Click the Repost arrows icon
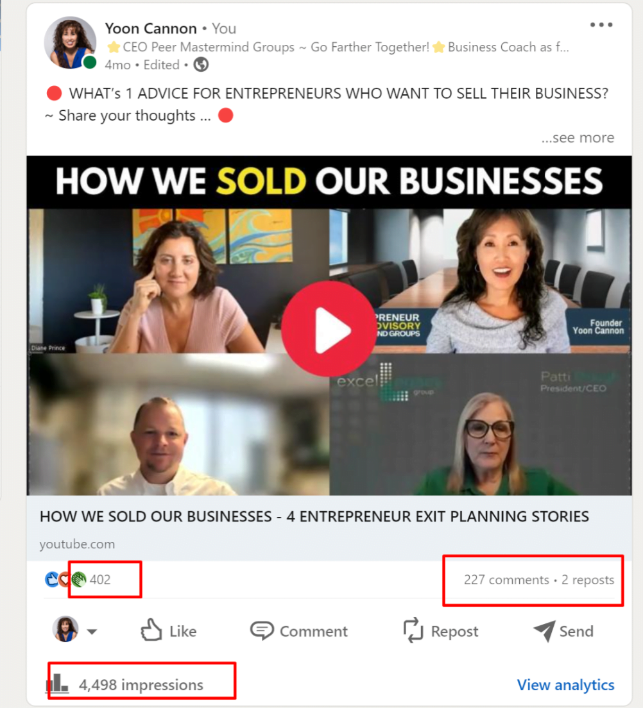 click(x=413, y=630)
